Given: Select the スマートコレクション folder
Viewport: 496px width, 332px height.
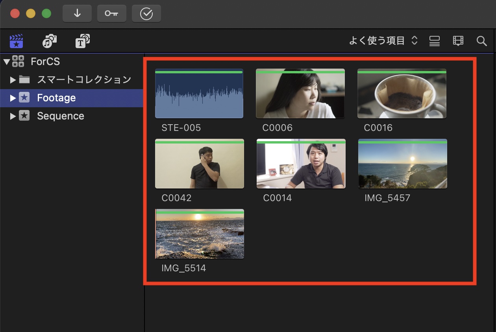Looking at the screenshot, I should 84,80.
